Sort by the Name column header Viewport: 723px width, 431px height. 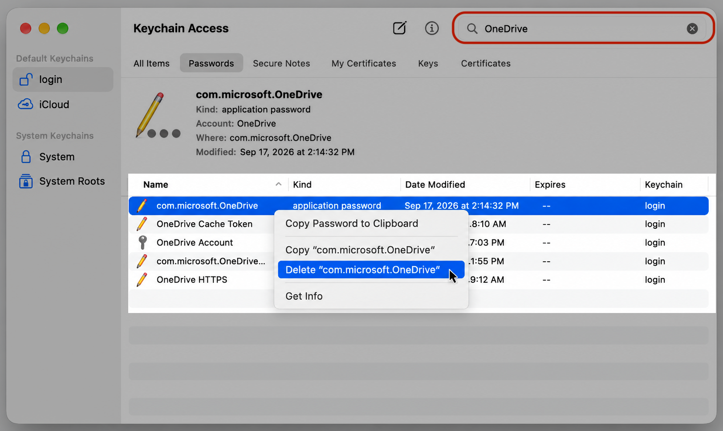click(x=155, y=184)
